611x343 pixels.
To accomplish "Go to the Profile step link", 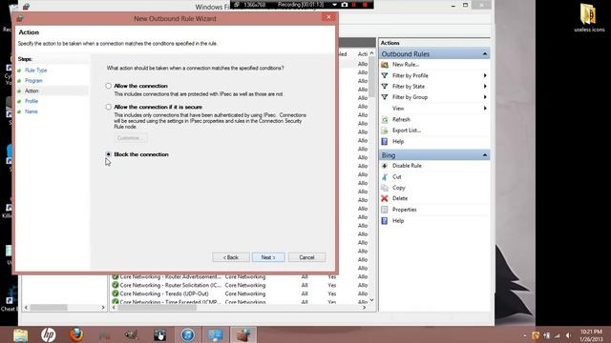I will pos(32,101).
